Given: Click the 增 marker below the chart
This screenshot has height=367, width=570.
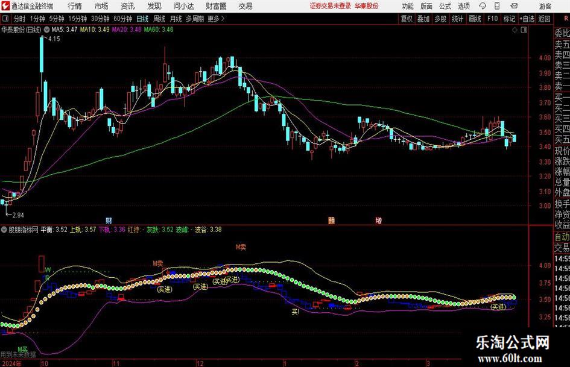Looking at the screenshot, I should (x=378, y=221).
